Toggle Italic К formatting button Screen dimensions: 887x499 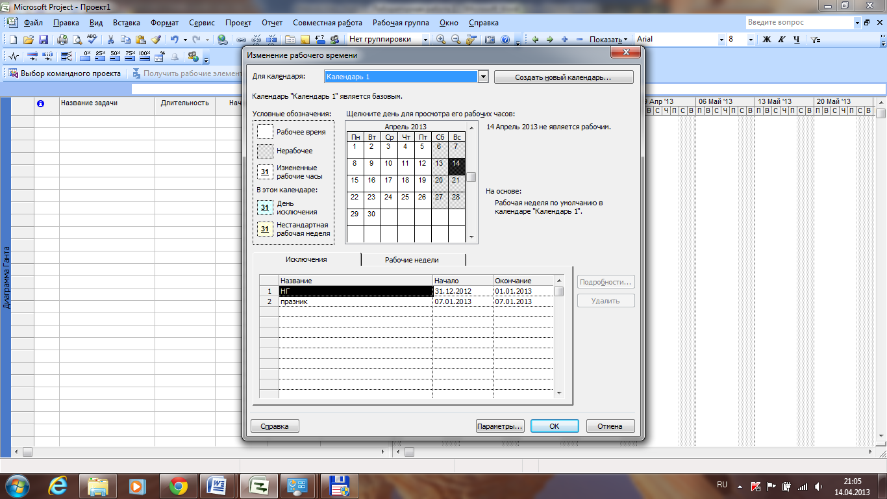782,40
